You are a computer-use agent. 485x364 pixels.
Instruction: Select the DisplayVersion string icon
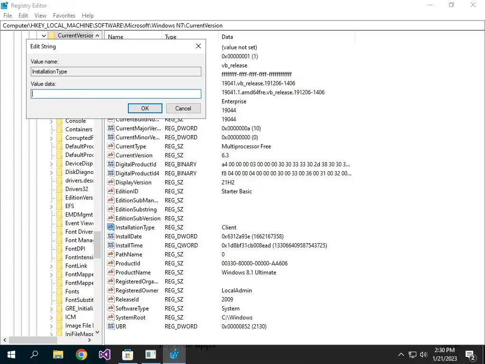pos(110,182)
